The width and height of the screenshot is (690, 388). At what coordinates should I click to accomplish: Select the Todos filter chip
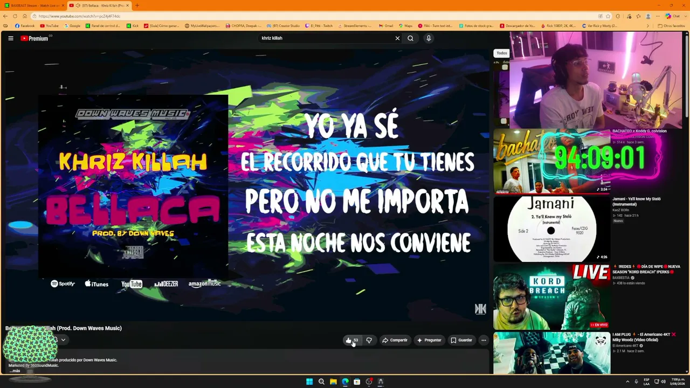click(x=502, y=53)
